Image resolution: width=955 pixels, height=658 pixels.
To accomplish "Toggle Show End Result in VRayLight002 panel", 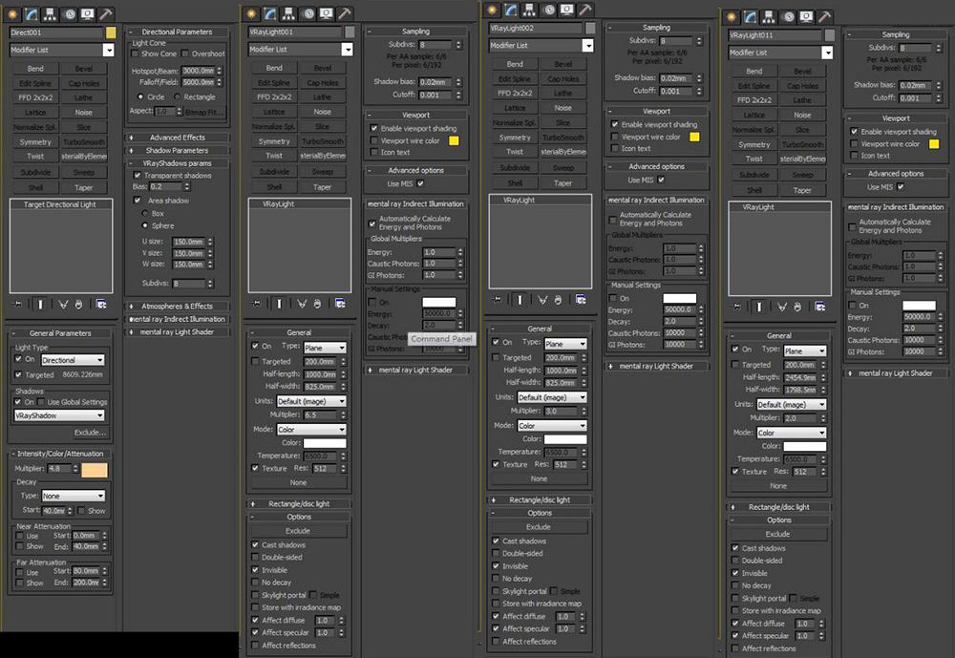I will [x=520, y=299].
